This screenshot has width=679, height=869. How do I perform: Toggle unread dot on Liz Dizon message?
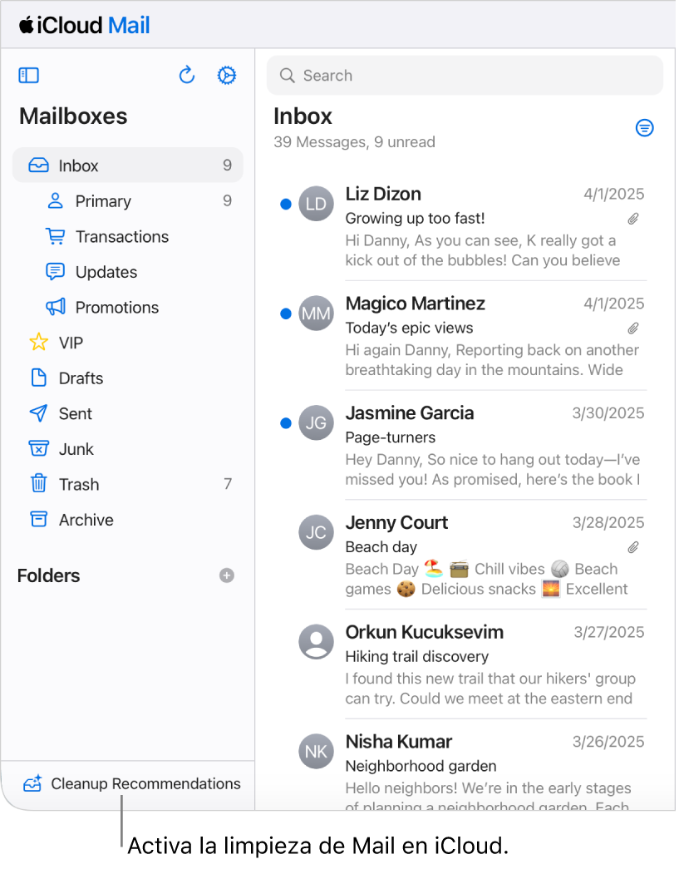coord(286,205)
